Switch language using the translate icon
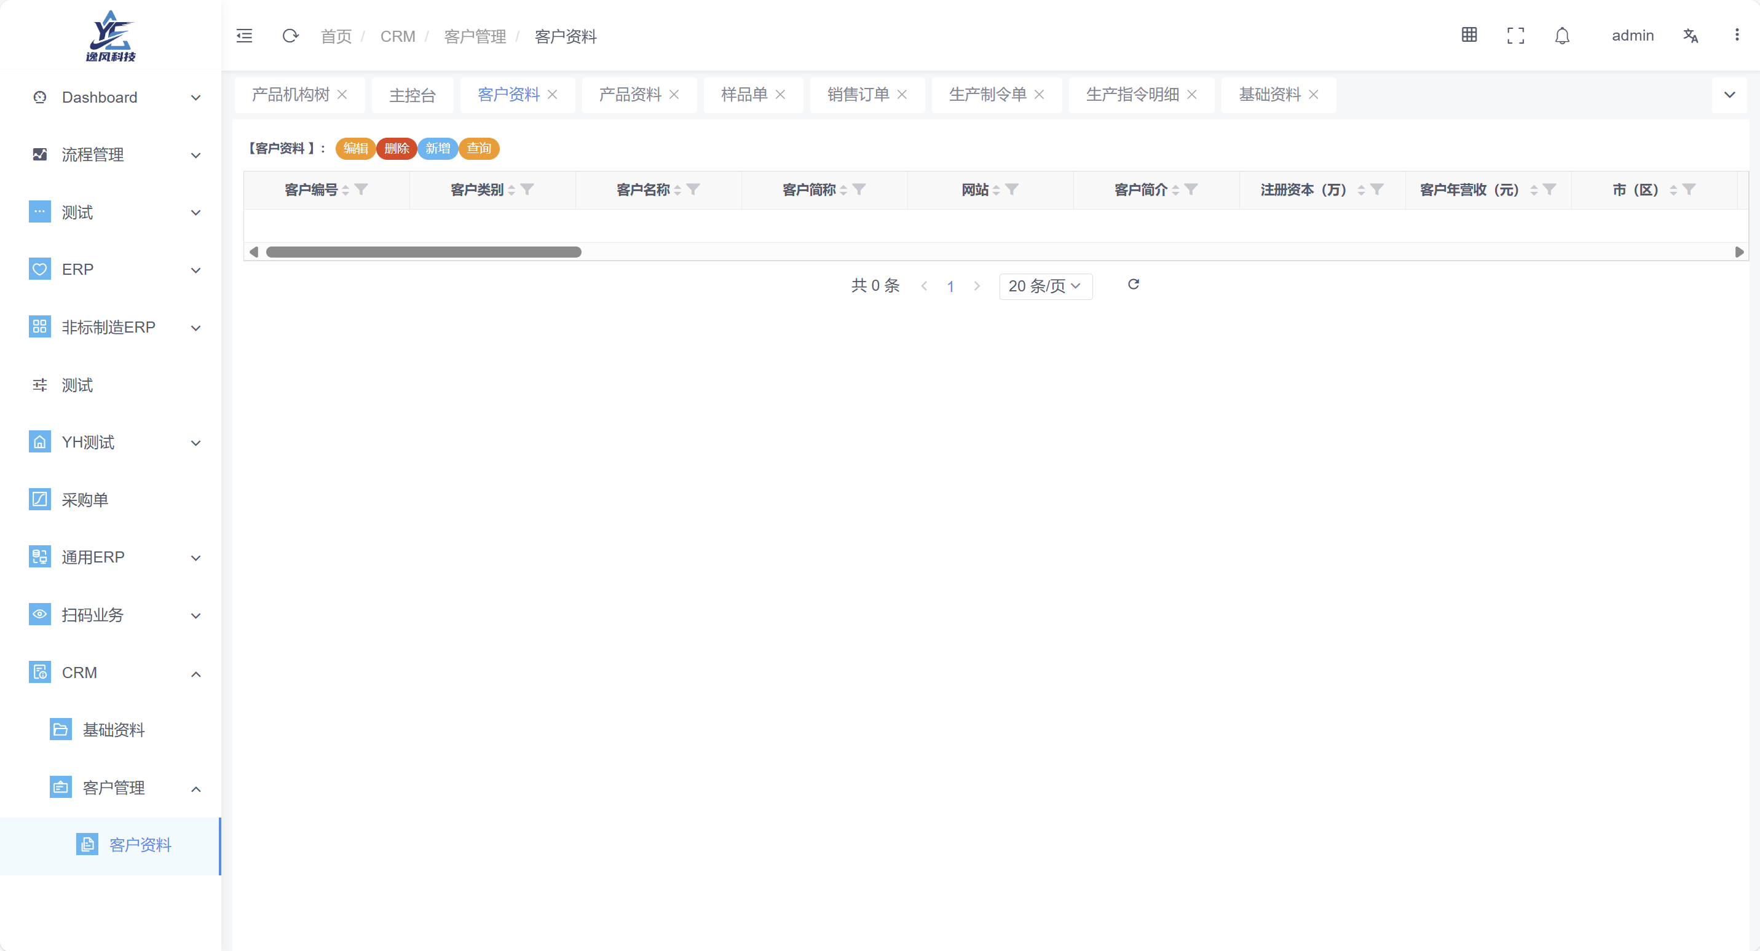1760x951 pixels. 1691,36
